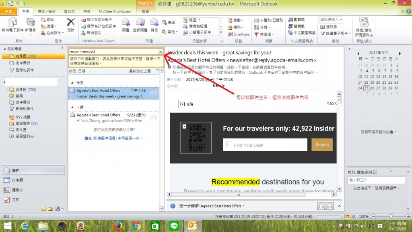This screenshot has width=412, height=232.
Task: Switch to the 資料夾 ribbon tab
Action: 69,11
